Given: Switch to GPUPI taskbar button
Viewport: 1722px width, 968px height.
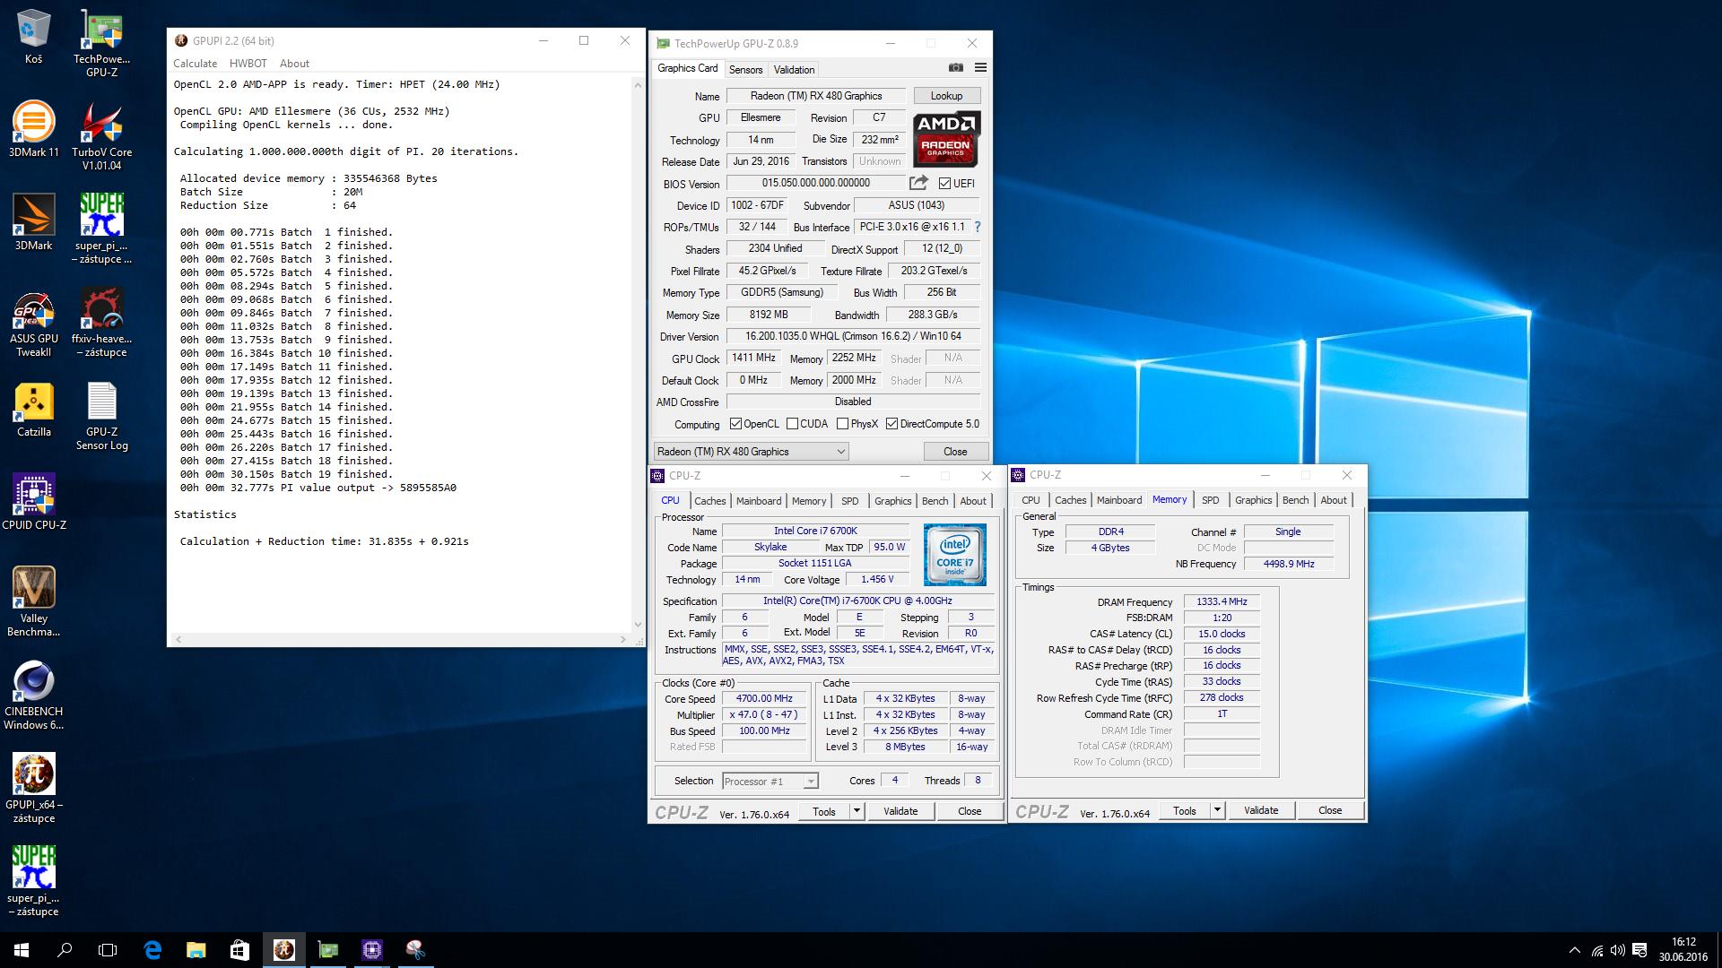Looking at the screenshot, I should 283,950.
